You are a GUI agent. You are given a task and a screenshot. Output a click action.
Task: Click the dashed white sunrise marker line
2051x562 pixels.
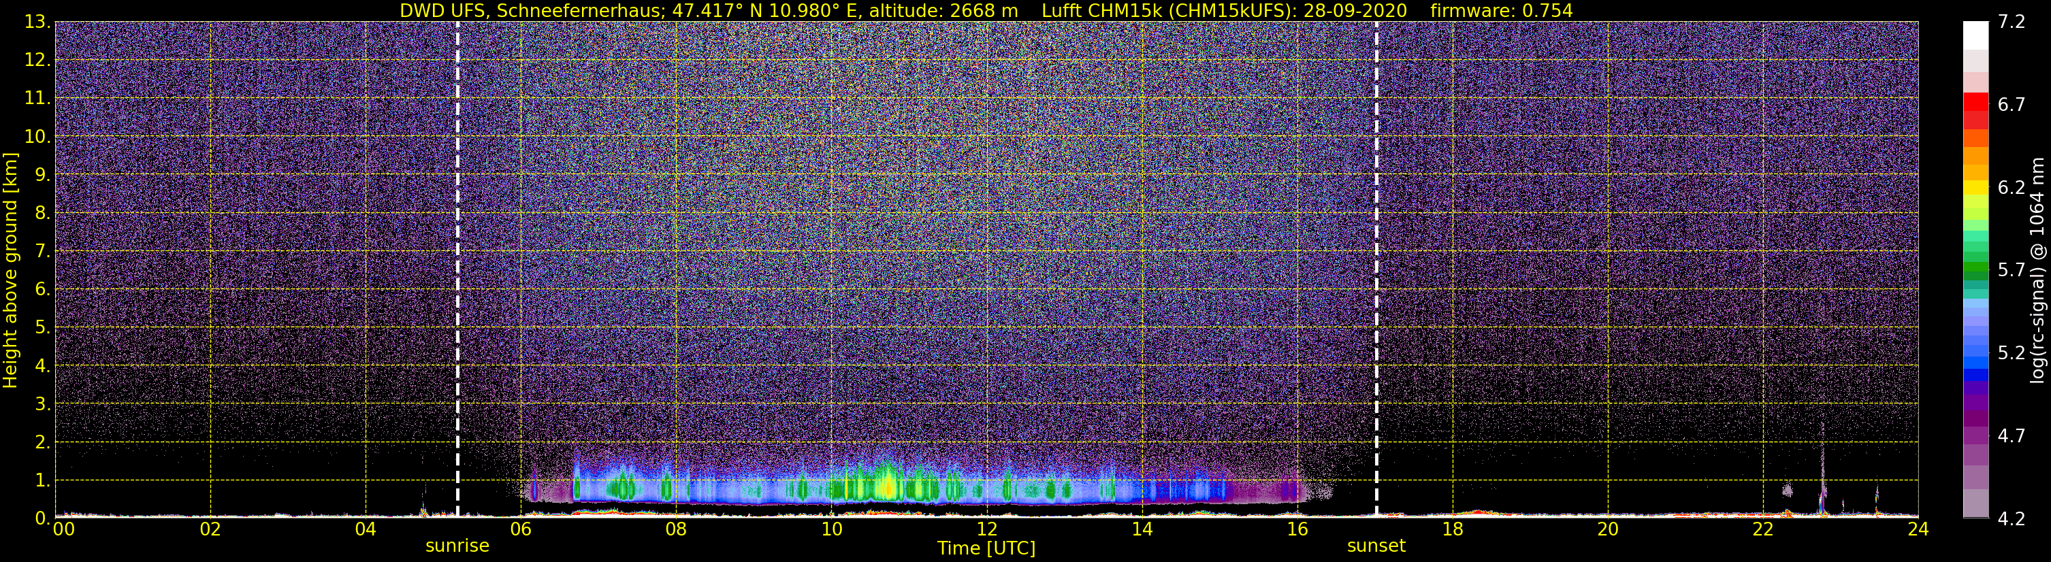[458, 269]
